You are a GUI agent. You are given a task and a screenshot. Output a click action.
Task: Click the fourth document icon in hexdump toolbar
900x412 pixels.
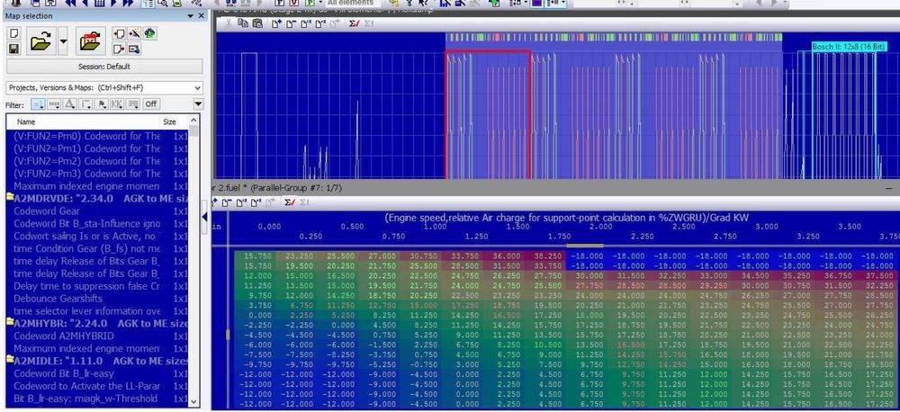coord(320,23)
